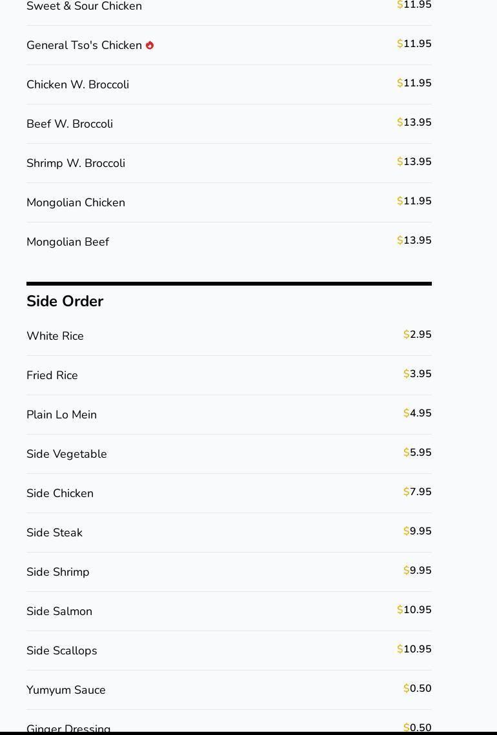Add White Rice side order
This screenshot has height=735, width=497.
229,336
